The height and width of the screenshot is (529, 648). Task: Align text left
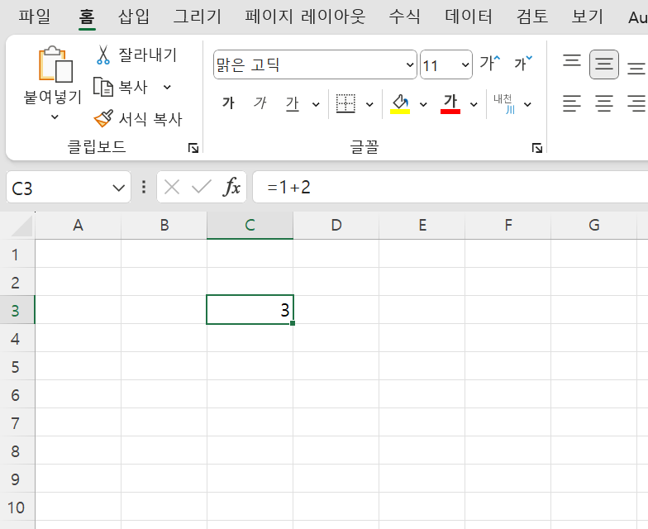[572, 103]
